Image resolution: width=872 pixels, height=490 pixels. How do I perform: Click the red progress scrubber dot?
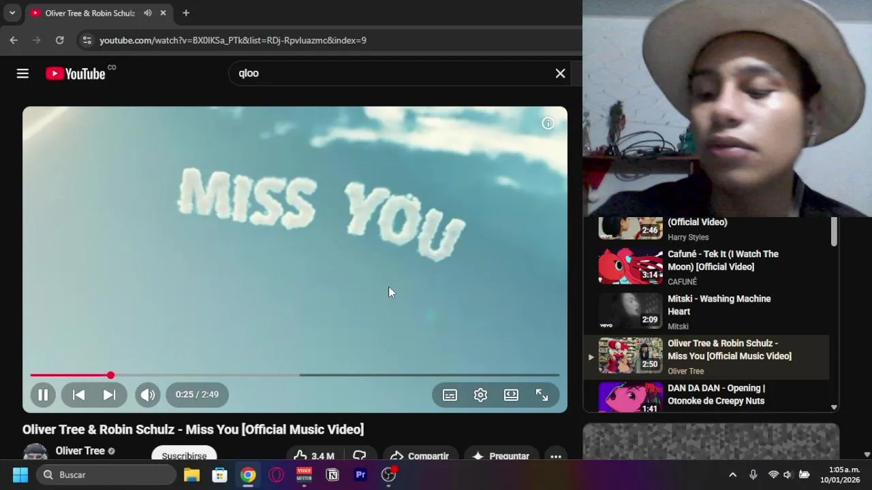coord(110,375)
